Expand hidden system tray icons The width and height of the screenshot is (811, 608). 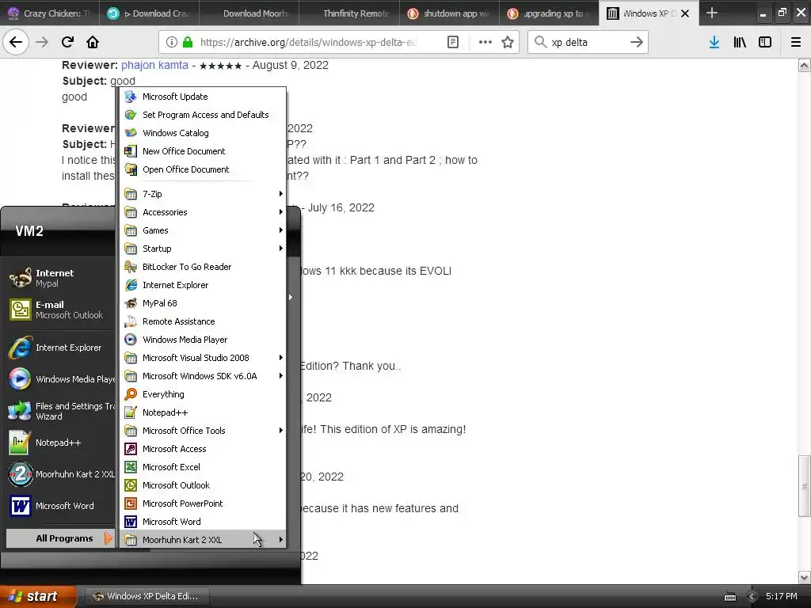click(x=752, y=597)
